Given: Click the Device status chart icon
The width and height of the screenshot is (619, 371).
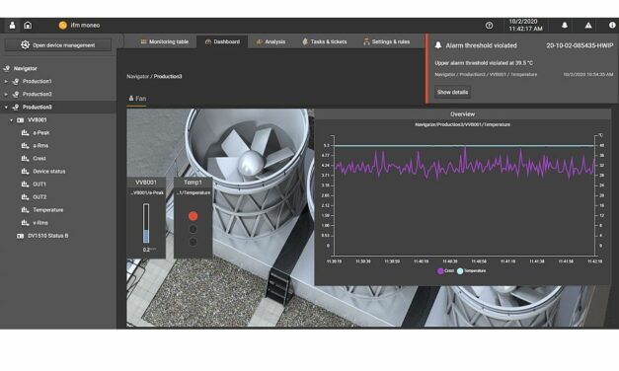Looking at the screenshot, I should click(26, 172).
